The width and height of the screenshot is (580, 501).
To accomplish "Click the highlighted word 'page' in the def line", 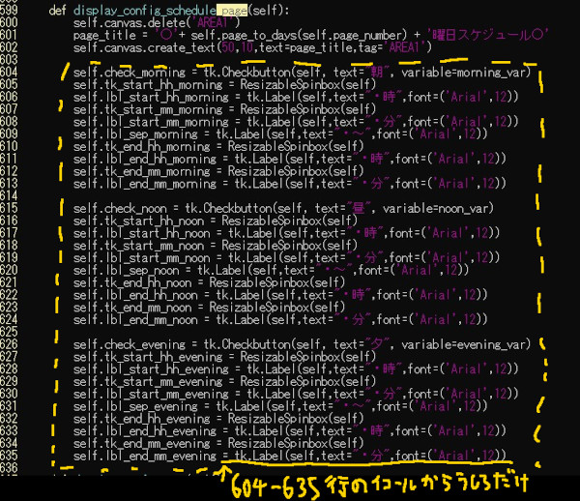I will (x=234, y=11).
